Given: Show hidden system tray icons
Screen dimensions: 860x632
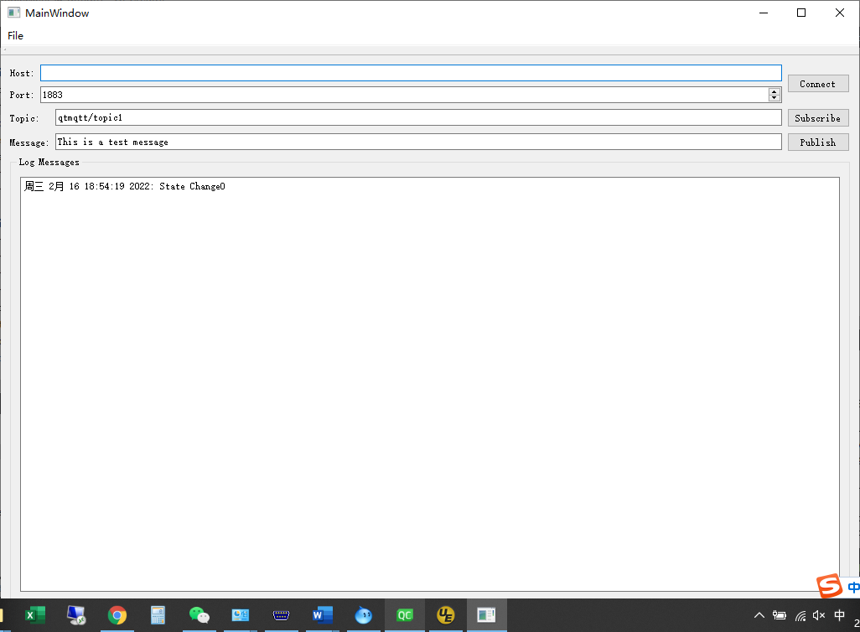Looking at the screenshot, I should [759, 614].
